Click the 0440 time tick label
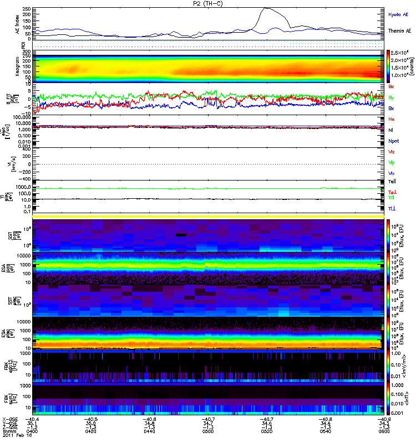 pos(149,431)
